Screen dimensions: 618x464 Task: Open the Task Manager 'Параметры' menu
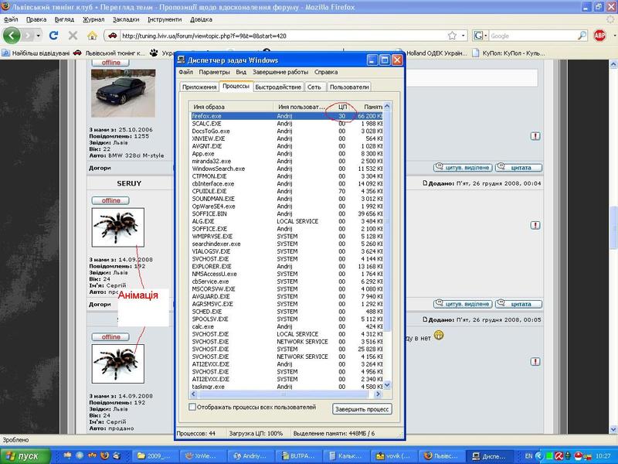click(x=214, y=72)
